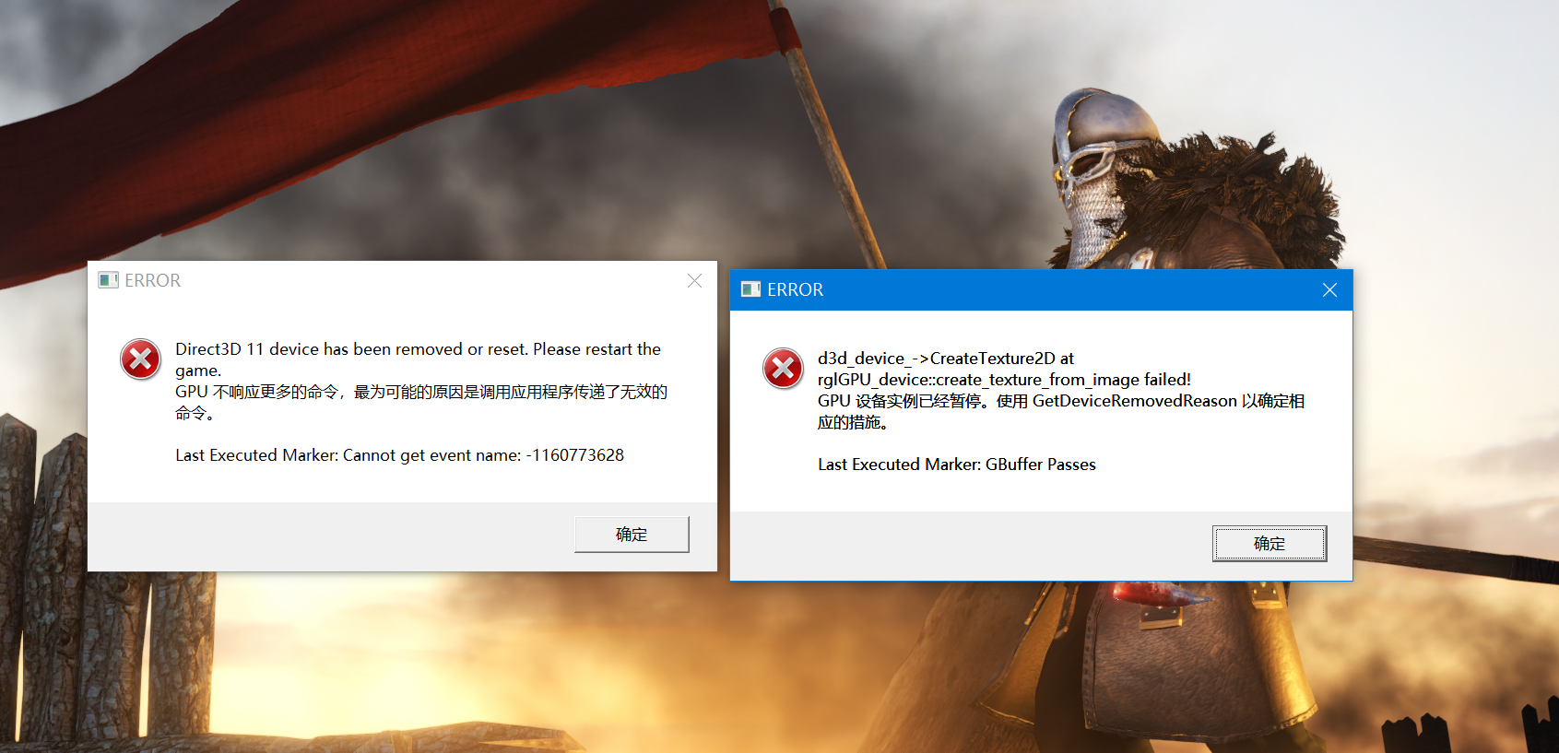Screen dimensions: 1559x753
Task: Click the 'd3d_device_->CreateTexture2D at' text
Action: pyautogui.click(x=946, y=359)
